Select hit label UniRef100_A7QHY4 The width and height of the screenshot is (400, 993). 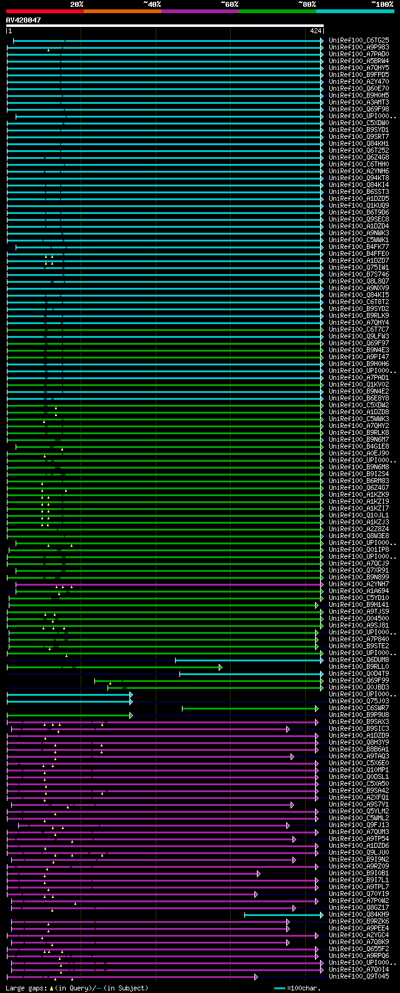[x=359, y=322]
